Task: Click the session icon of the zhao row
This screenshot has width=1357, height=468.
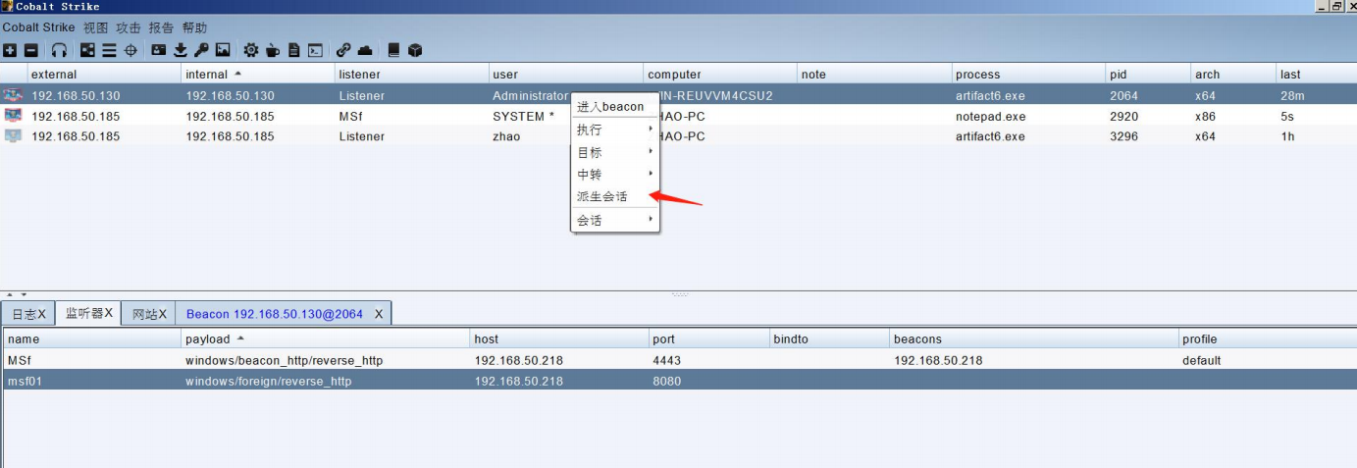Action: pos(13,136)
